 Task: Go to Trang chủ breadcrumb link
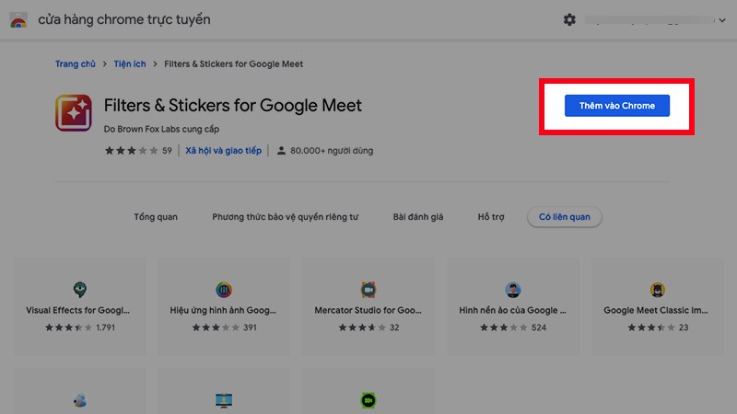[75, 64]
